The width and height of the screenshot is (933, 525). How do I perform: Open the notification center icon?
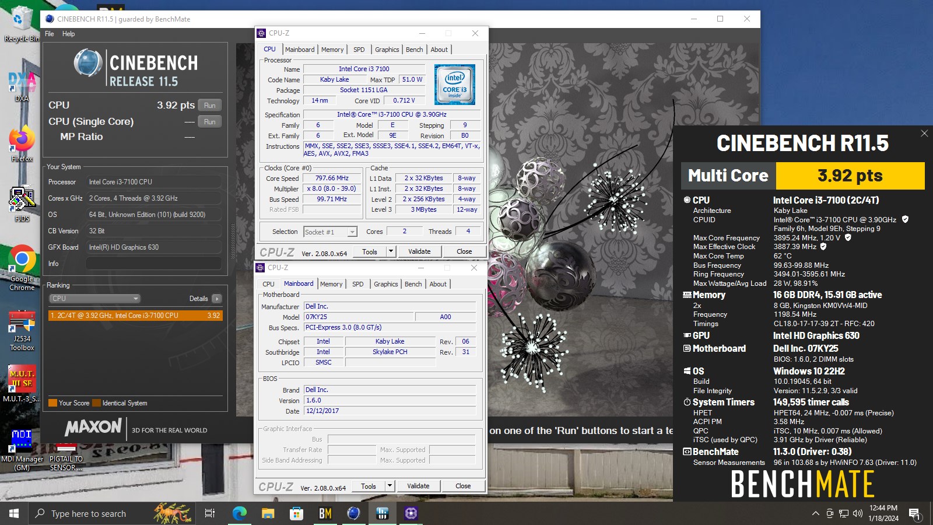click(914, 514)
